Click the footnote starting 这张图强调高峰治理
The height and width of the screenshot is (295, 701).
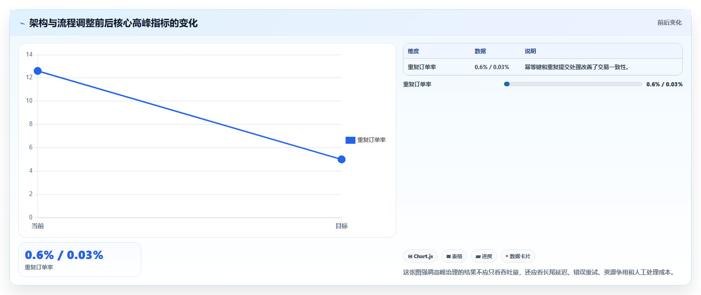(x=540, y=272)
